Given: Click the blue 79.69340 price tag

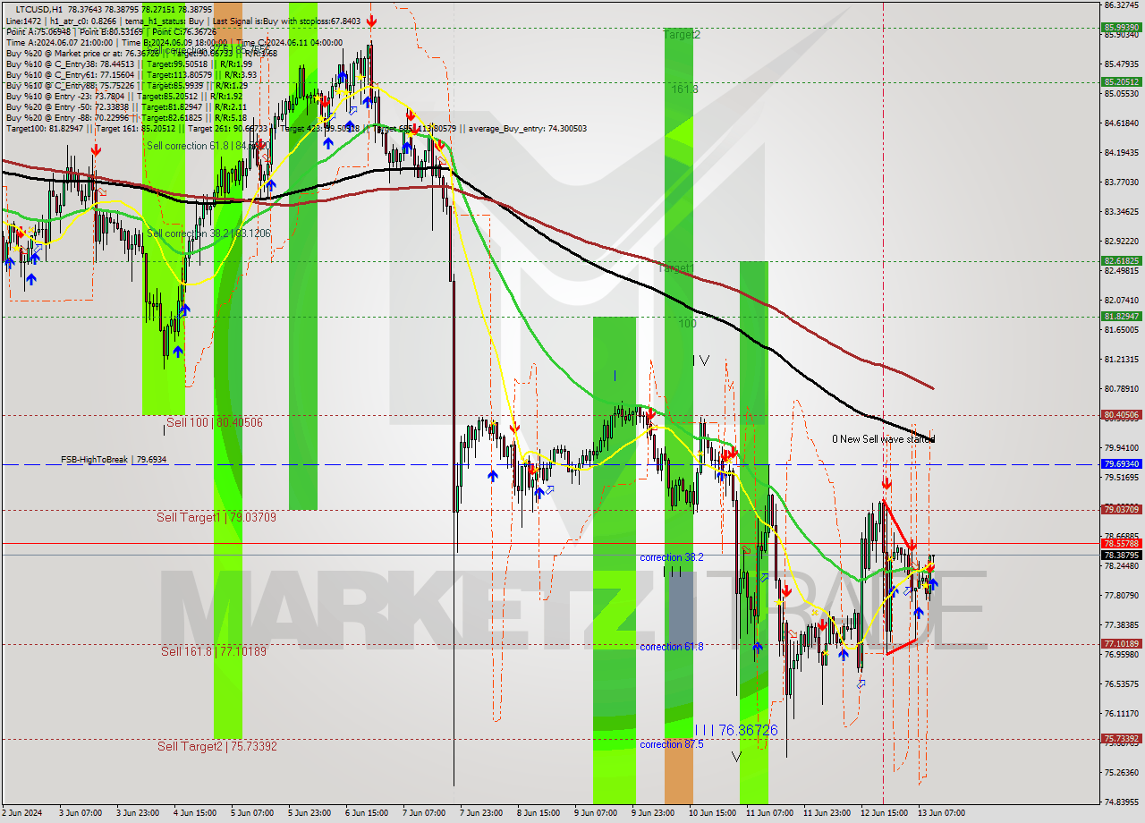Looking at the screenshot, I should coord(1122,464).
